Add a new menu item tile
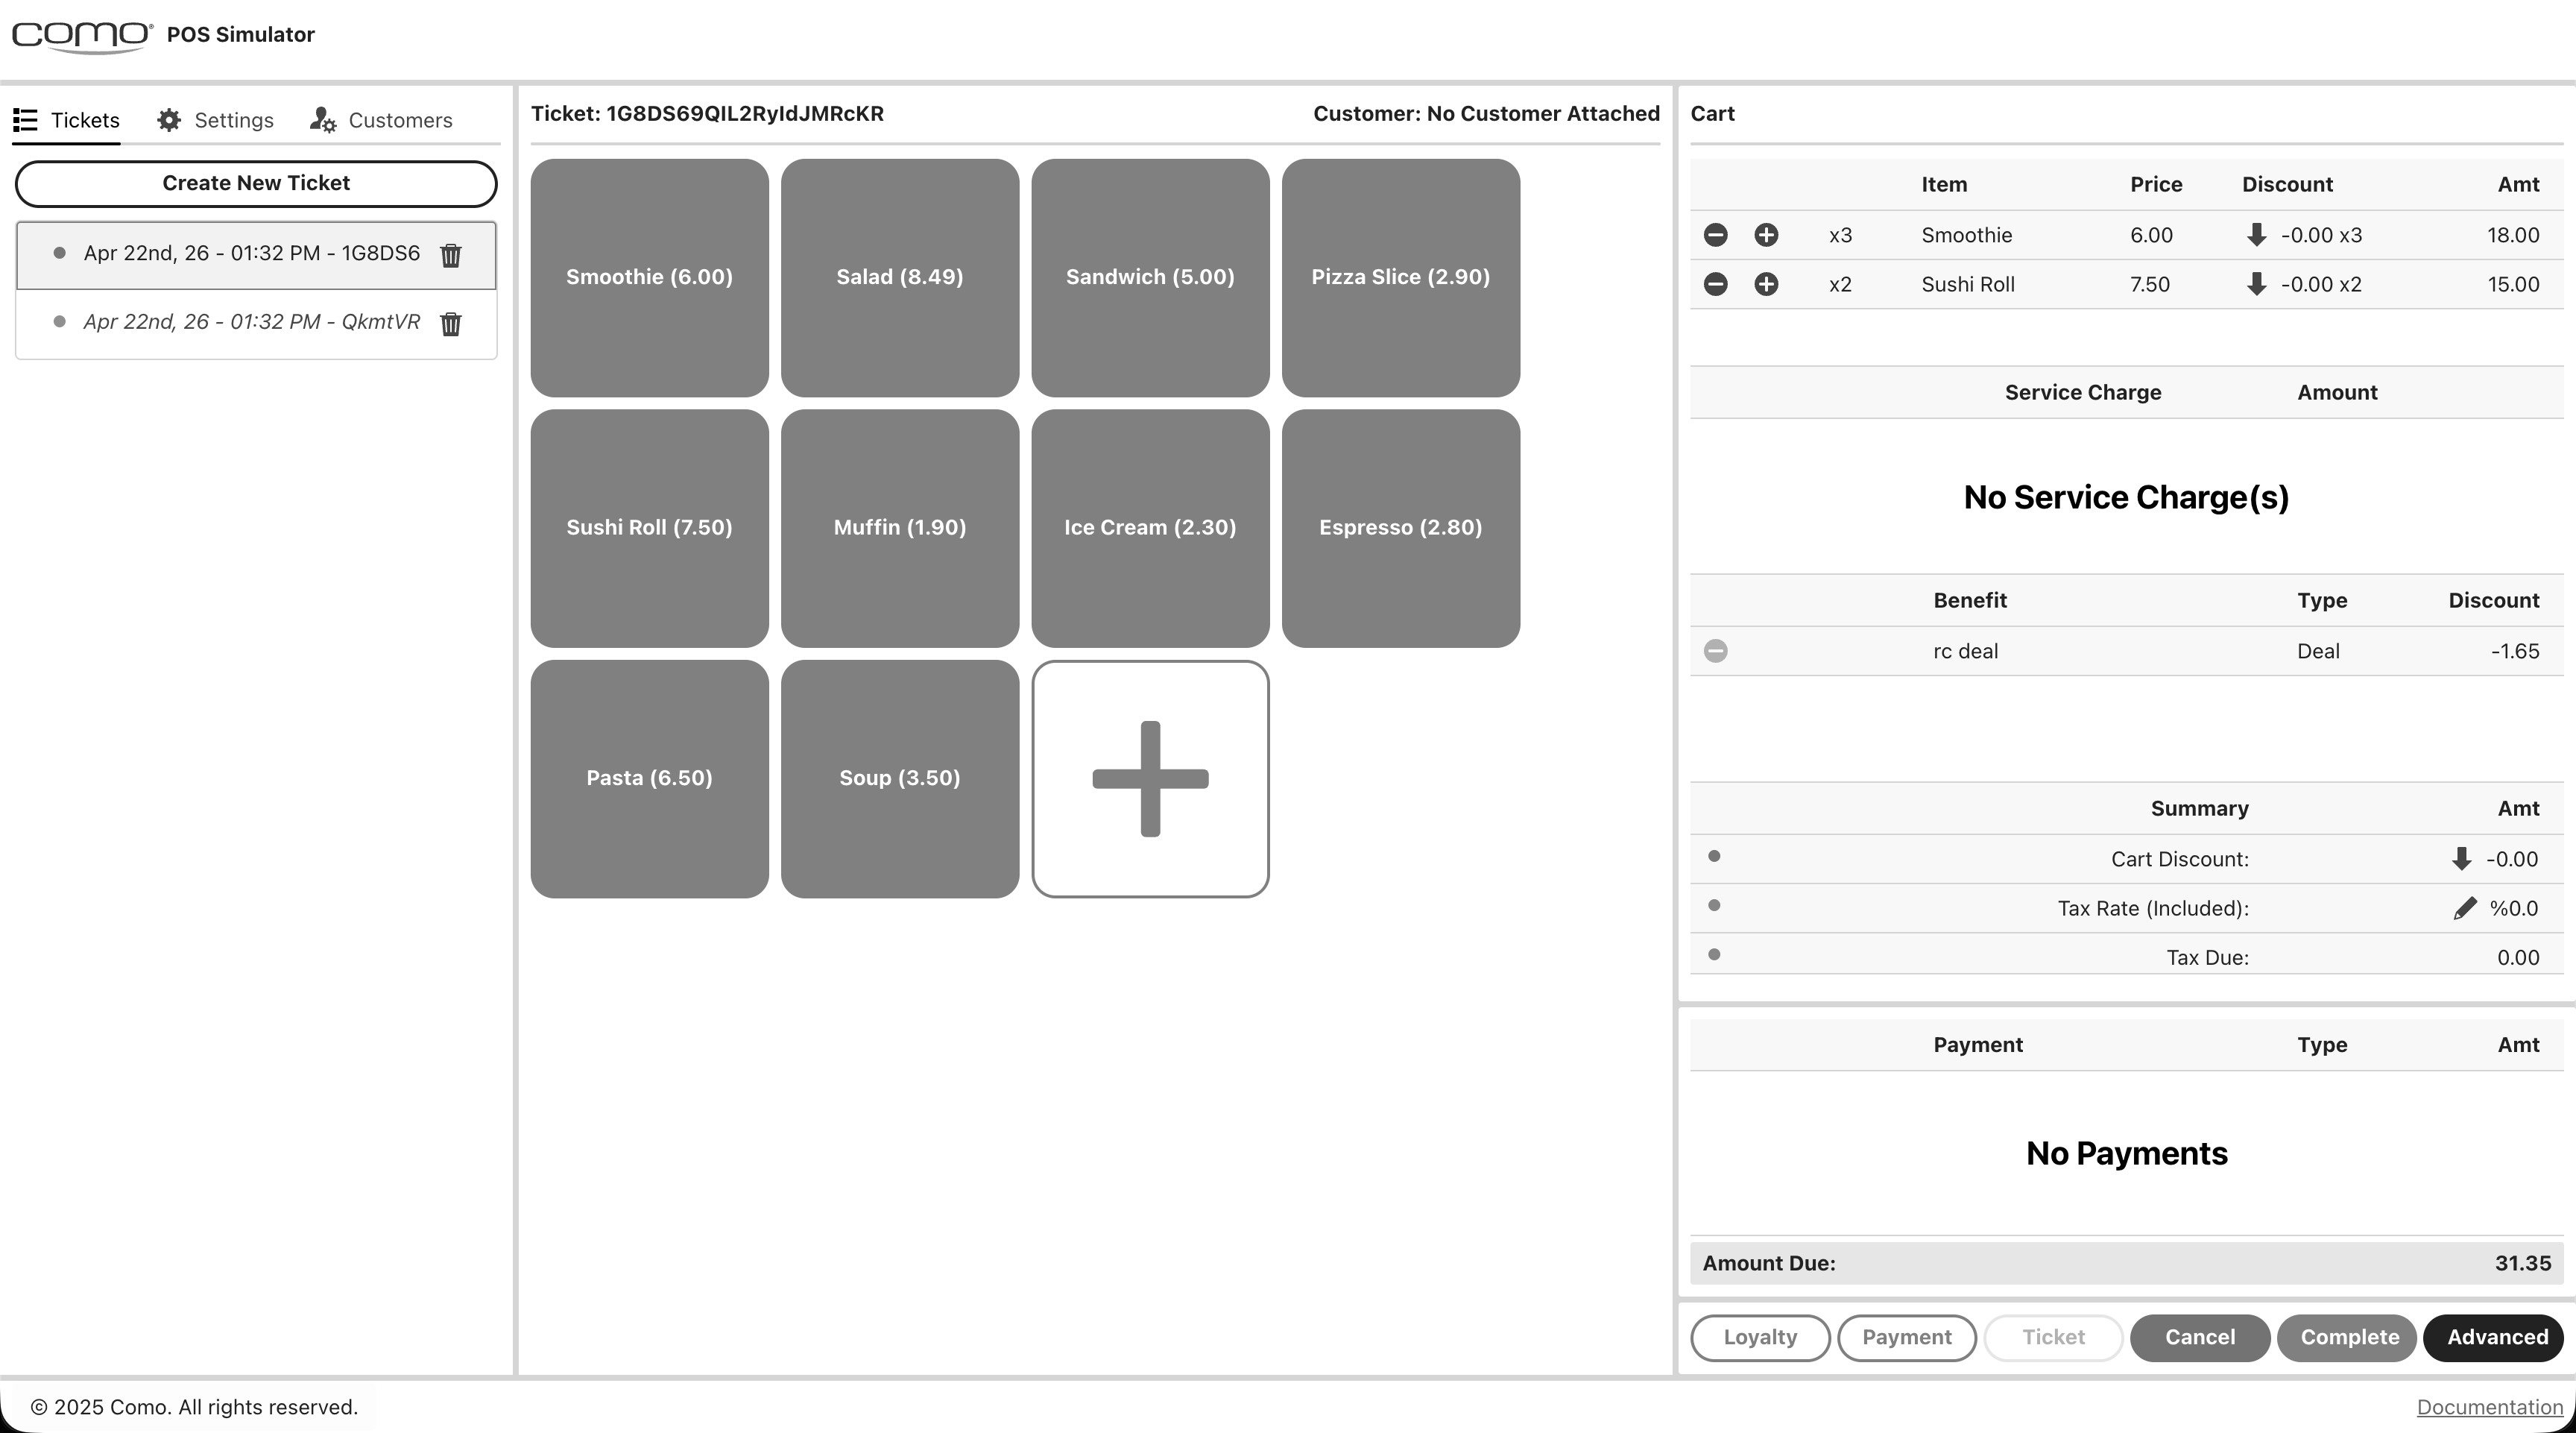This screenshot has width=2576, height=1433. (x=1150, y=779)
